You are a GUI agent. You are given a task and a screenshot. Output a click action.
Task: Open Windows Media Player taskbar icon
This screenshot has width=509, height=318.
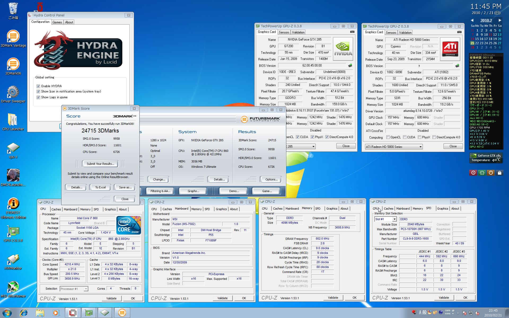(x=56, y=313)
